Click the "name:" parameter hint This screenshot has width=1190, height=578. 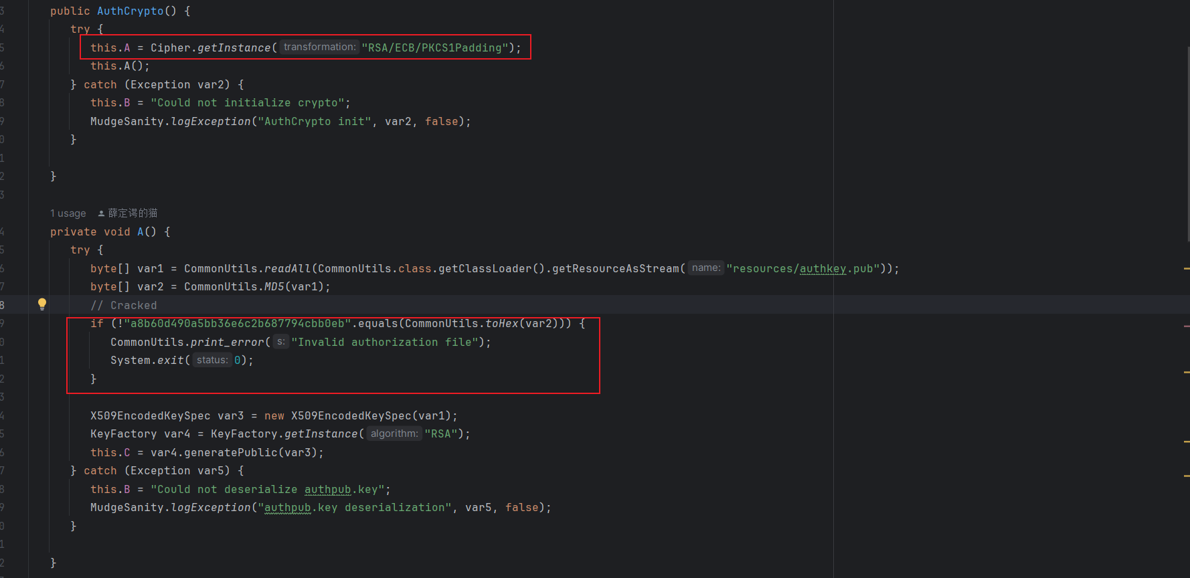[706, 268]
